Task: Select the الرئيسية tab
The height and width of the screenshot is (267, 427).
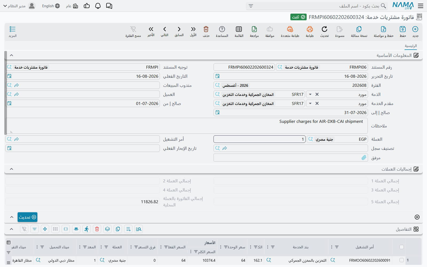Action: (x=411, y=46)
